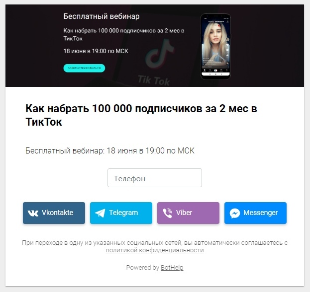
Task: Click the TikTok logo in the banner
Action: point(160,54)
